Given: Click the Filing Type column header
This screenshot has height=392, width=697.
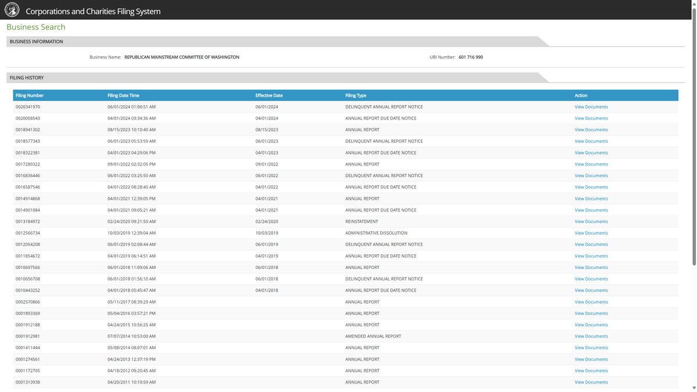Looking at the screenshot, I should (x=355, y=95).
